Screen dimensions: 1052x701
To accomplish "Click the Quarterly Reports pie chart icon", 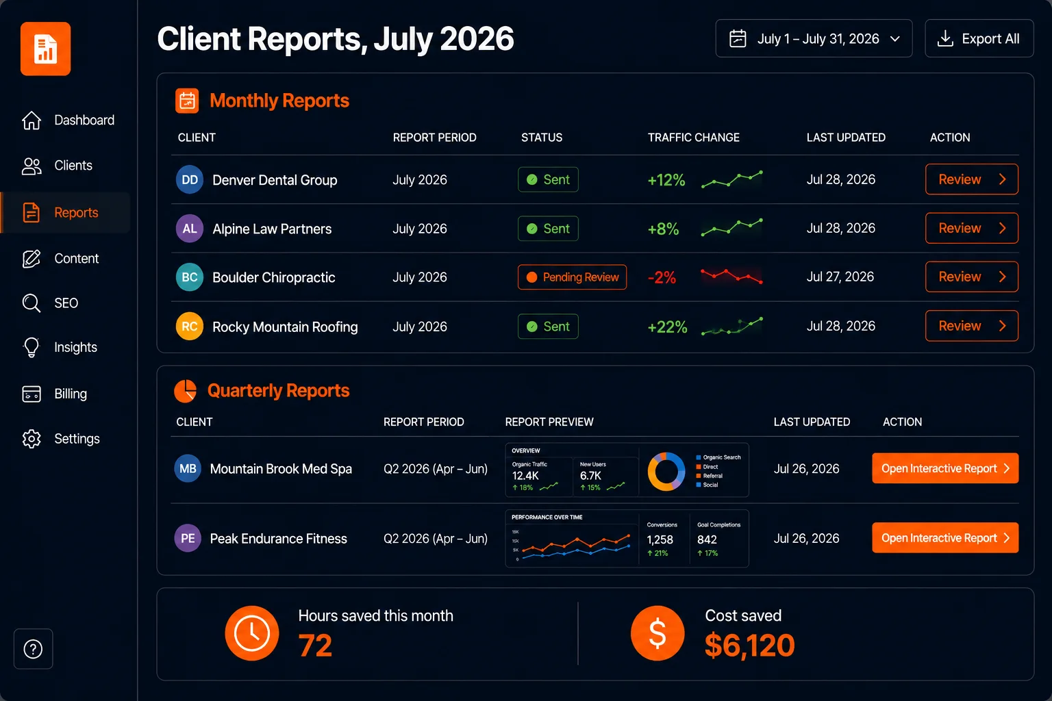I will [185, 391].
